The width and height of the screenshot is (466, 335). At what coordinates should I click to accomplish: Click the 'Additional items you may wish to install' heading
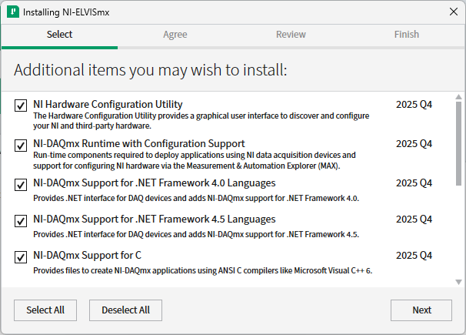coord(151,70)
